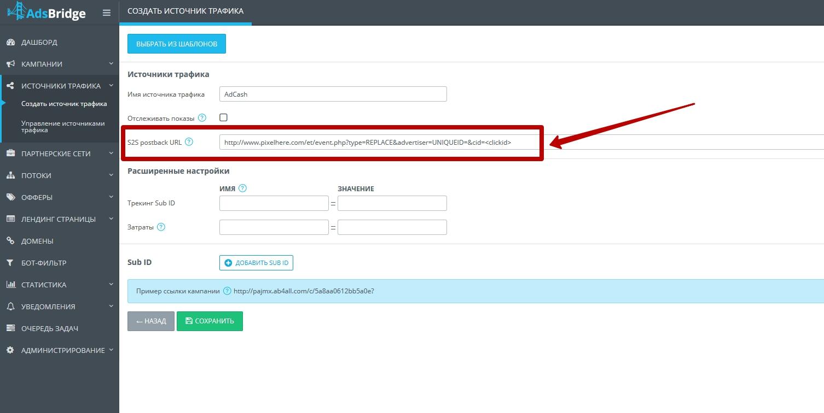This screenshot has width=824, height=413.
Task: Expand the Лендинг страницы chevron
Action: pos(111,219)
